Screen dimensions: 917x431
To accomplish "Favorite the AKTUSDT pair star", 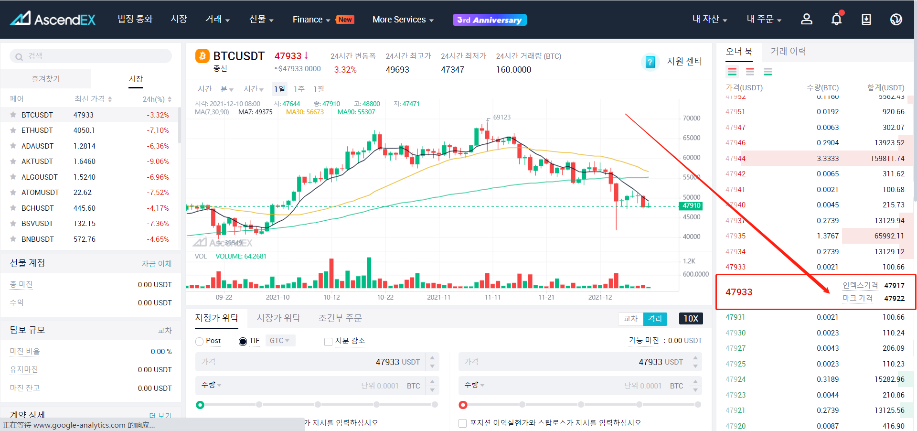I will coord(13,161).
